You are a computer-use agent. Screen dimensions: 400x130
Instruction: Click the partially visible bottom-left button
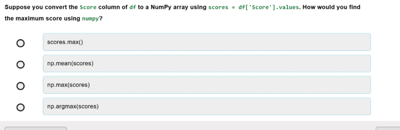pos(36,128)
